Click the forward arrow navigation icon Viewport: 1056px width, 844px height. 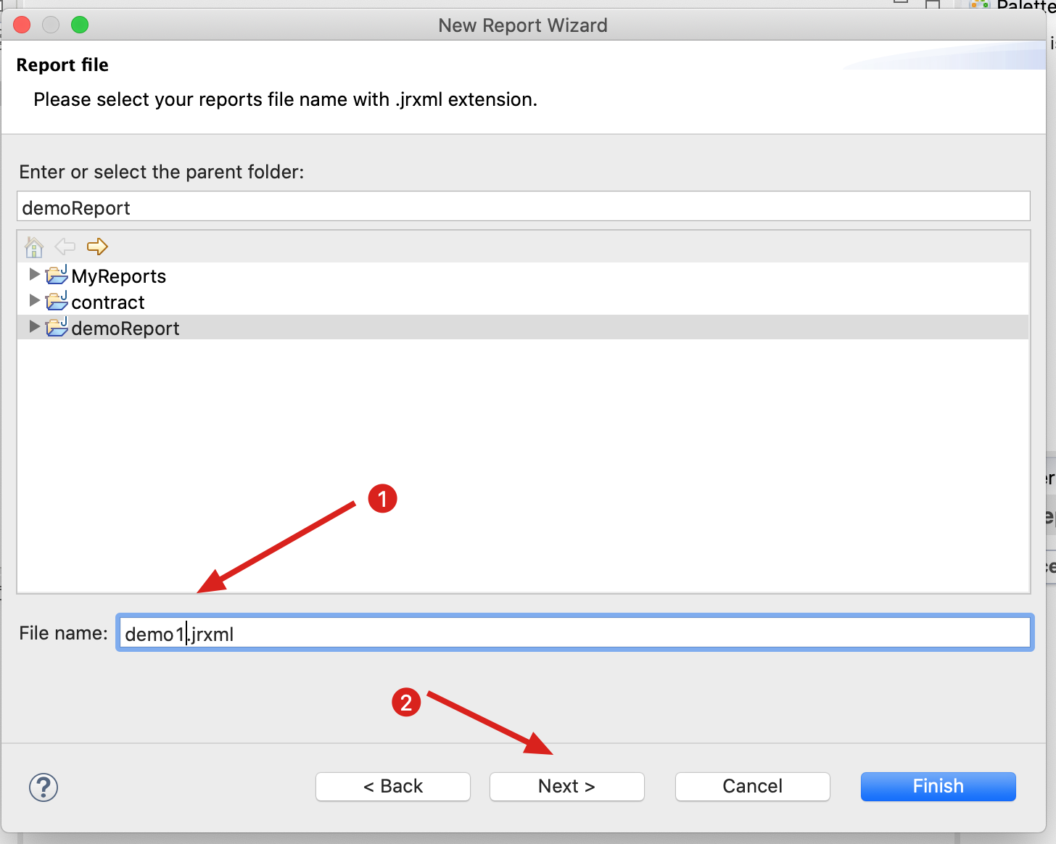click(96, 247)
